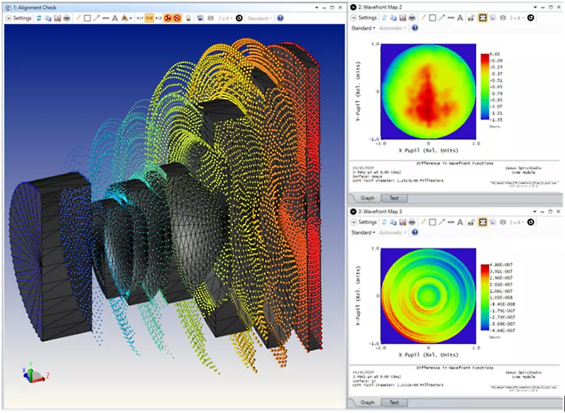565x413 pixels.
Task: Open the Standard dropdown in Wavefront Map 3
Action: 363,232
